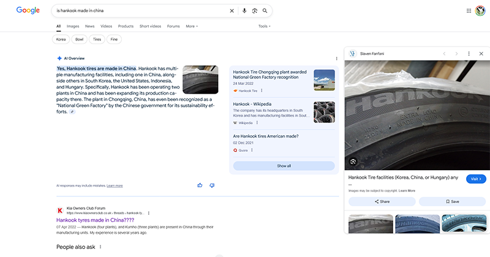This screenshot has height=257, width=490.
Task: Open options for Hankook Tire source
Action: pyautogui.click(x=262, y=91)
